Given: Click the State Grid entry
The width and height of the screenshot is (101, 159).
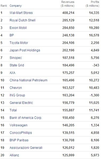Looking at the screenshot, I should pos(17,65).
